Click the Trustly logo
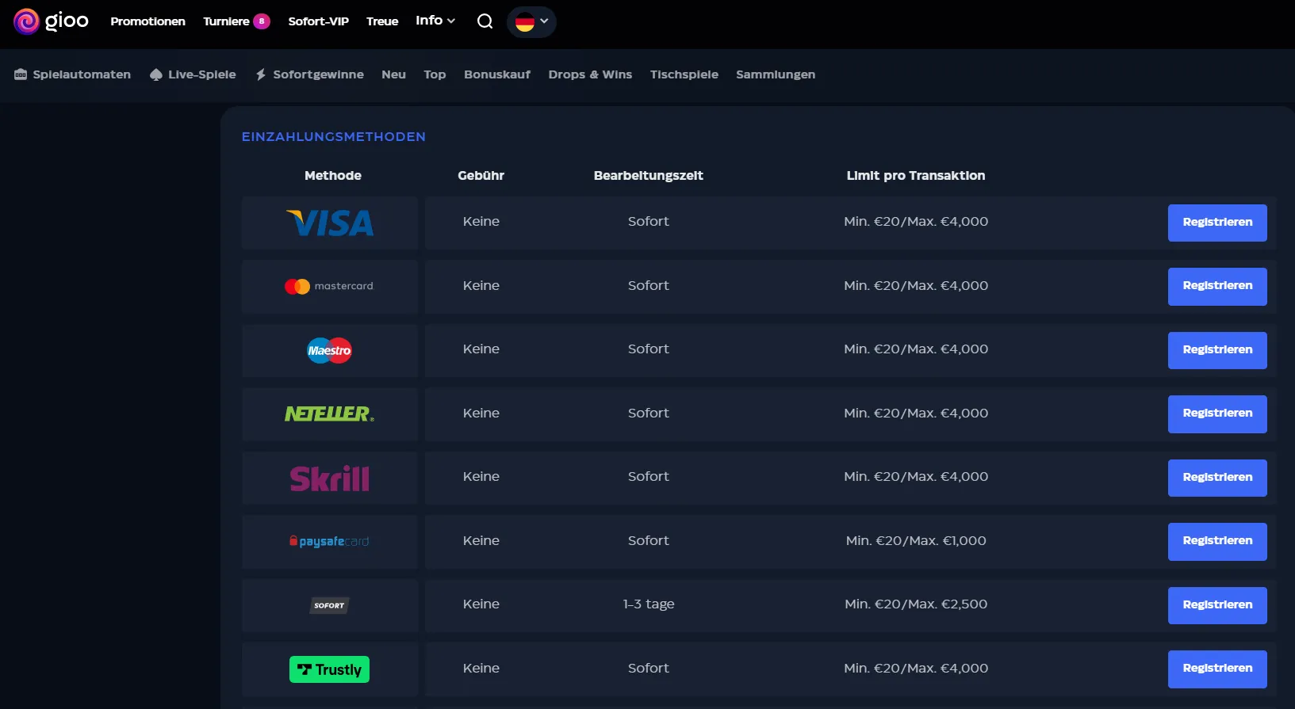1295x709 pixels. pyautogui.click(x=329, y=669)
